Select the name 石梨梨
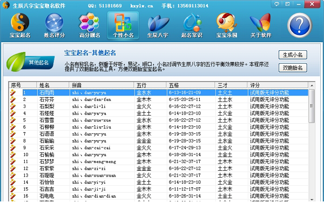The height and width of the screenshot is (209, 324). tap(47, 106)
